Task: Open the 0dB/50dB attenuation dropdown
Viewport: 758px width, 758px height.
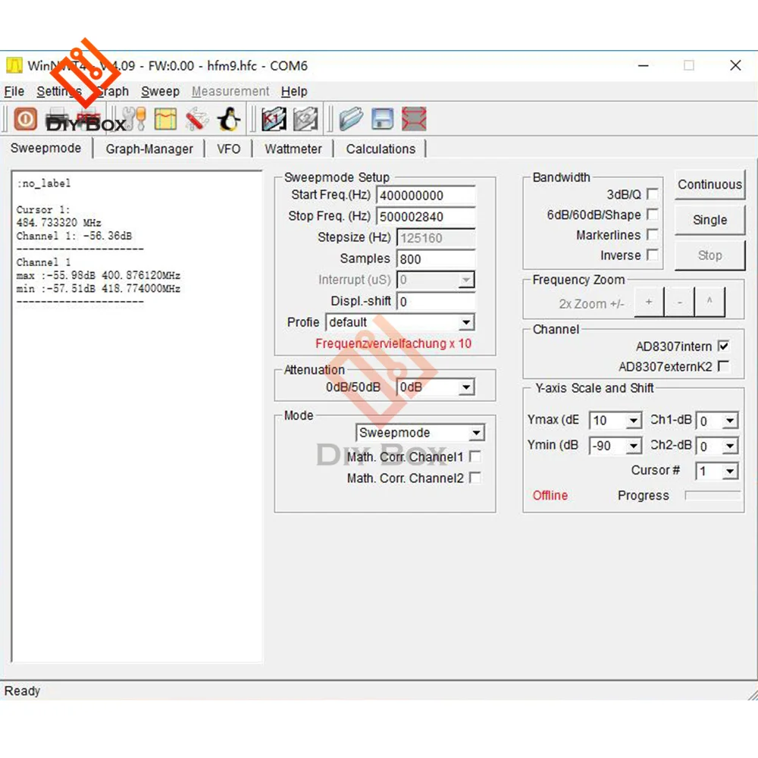Action: pyautogui.click(x=436, y=387)
